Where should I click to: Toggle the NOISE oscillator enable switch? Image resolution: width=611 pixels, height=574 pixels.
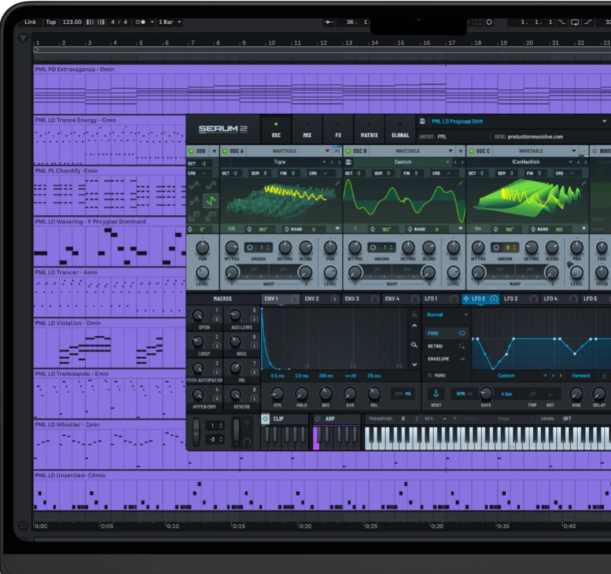pos(595,151)
